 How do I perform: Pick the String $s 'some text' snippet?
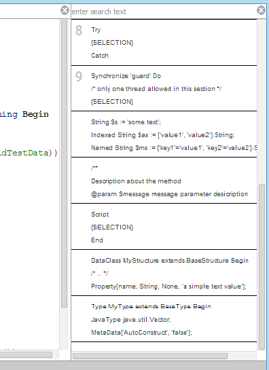[164, 134]
